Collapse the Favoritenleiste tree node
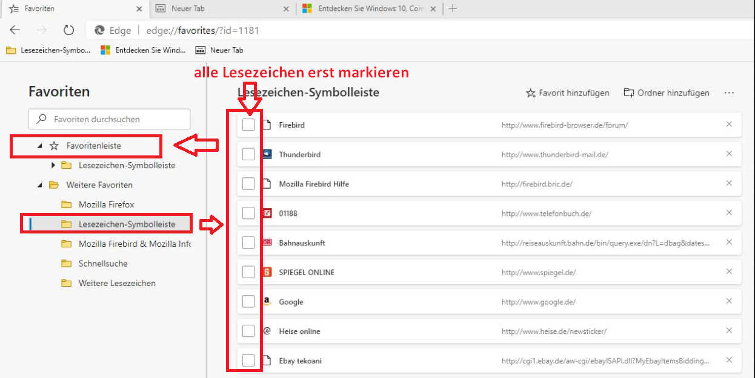 (x=40, y=146)
